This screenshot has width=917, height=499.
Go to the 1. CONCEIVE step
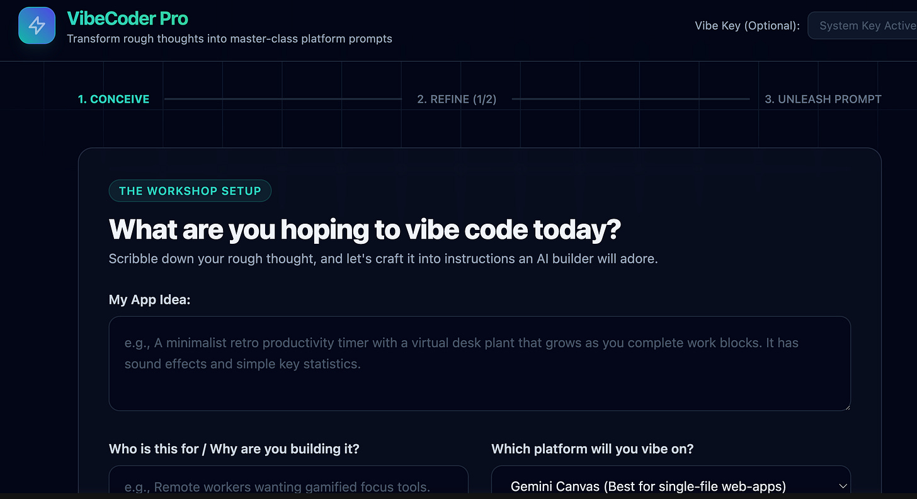113,99
